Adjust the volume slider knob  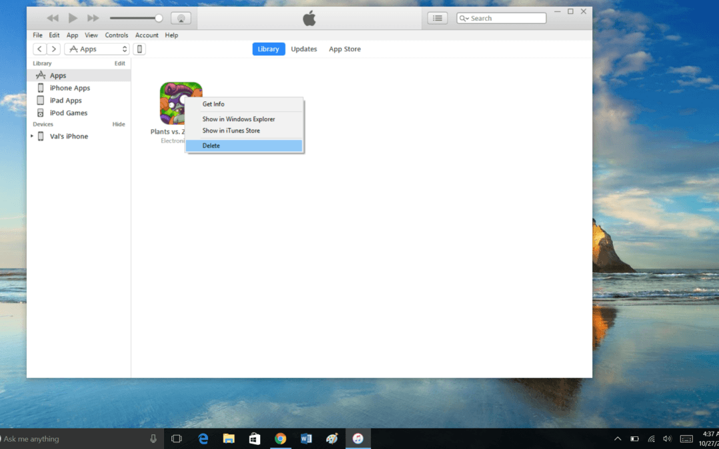point(159,19)
